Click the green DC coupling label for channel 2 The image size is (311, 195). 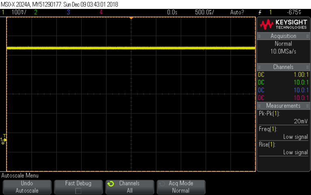click(x=261, y=82)
